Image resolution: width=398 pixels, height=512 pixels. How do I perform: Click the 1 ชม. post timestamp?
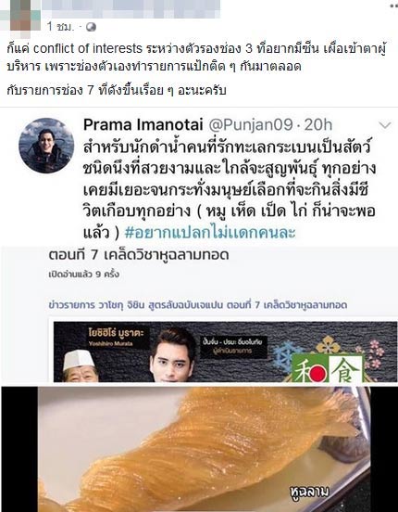pyautogui.click(x=60, y=27)
